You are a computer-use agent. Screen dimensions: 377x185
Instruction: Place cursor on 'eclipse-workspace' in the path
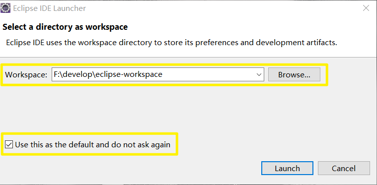(x=129, y=74)
